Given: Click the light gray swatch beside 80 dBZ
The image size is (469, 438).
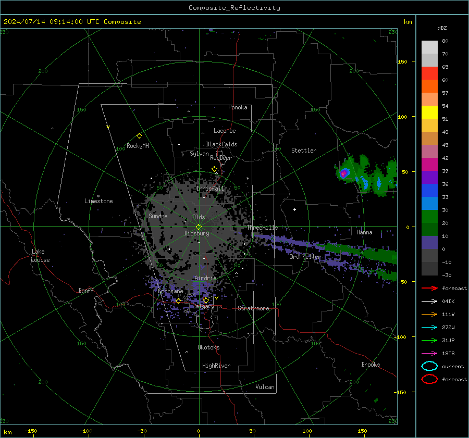Looking at the screenshot, I should click(429, 47).
